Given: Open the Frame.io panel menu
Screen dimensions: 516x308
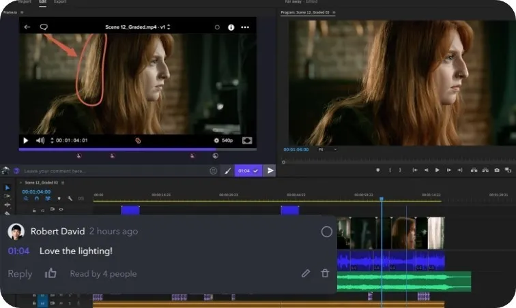Looking at the screenshot, I should coord(22,12).
